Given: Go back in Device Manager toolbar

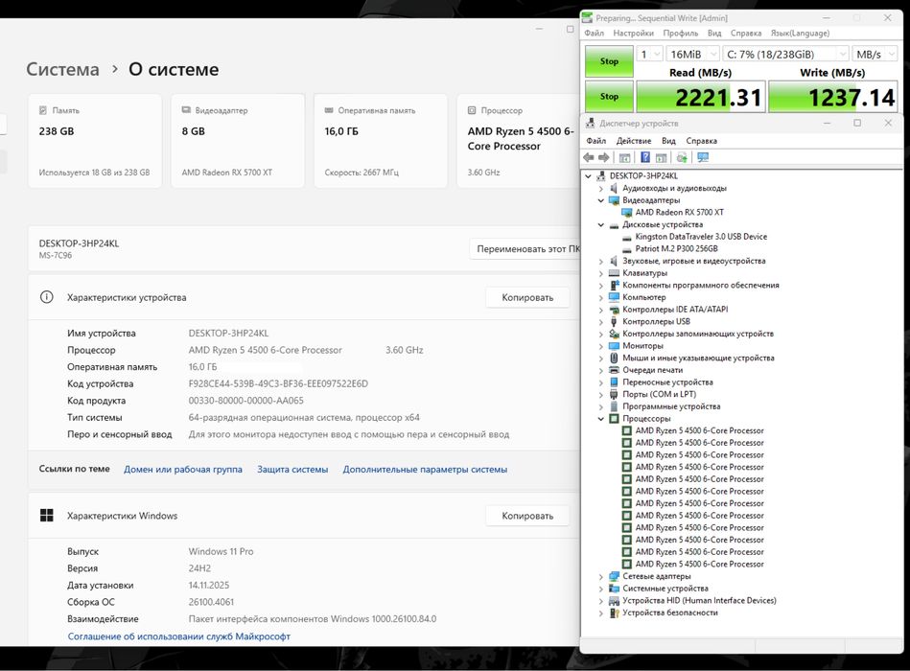Looking at the screenshot, I should pyautogui.click(x=589, y=157).
